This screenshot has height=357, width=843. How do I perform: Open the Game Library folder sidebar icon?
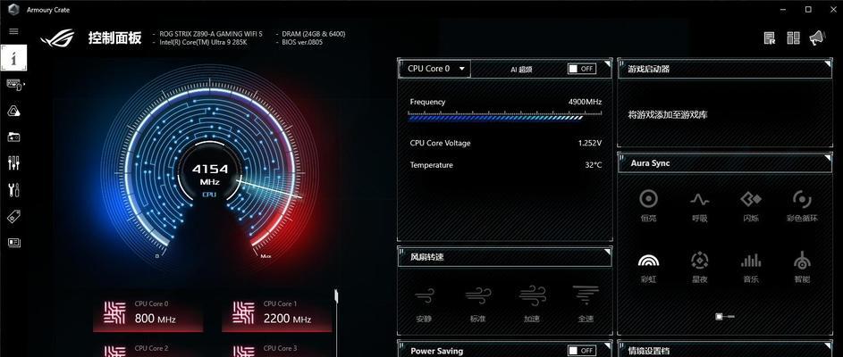coord(14,137)
